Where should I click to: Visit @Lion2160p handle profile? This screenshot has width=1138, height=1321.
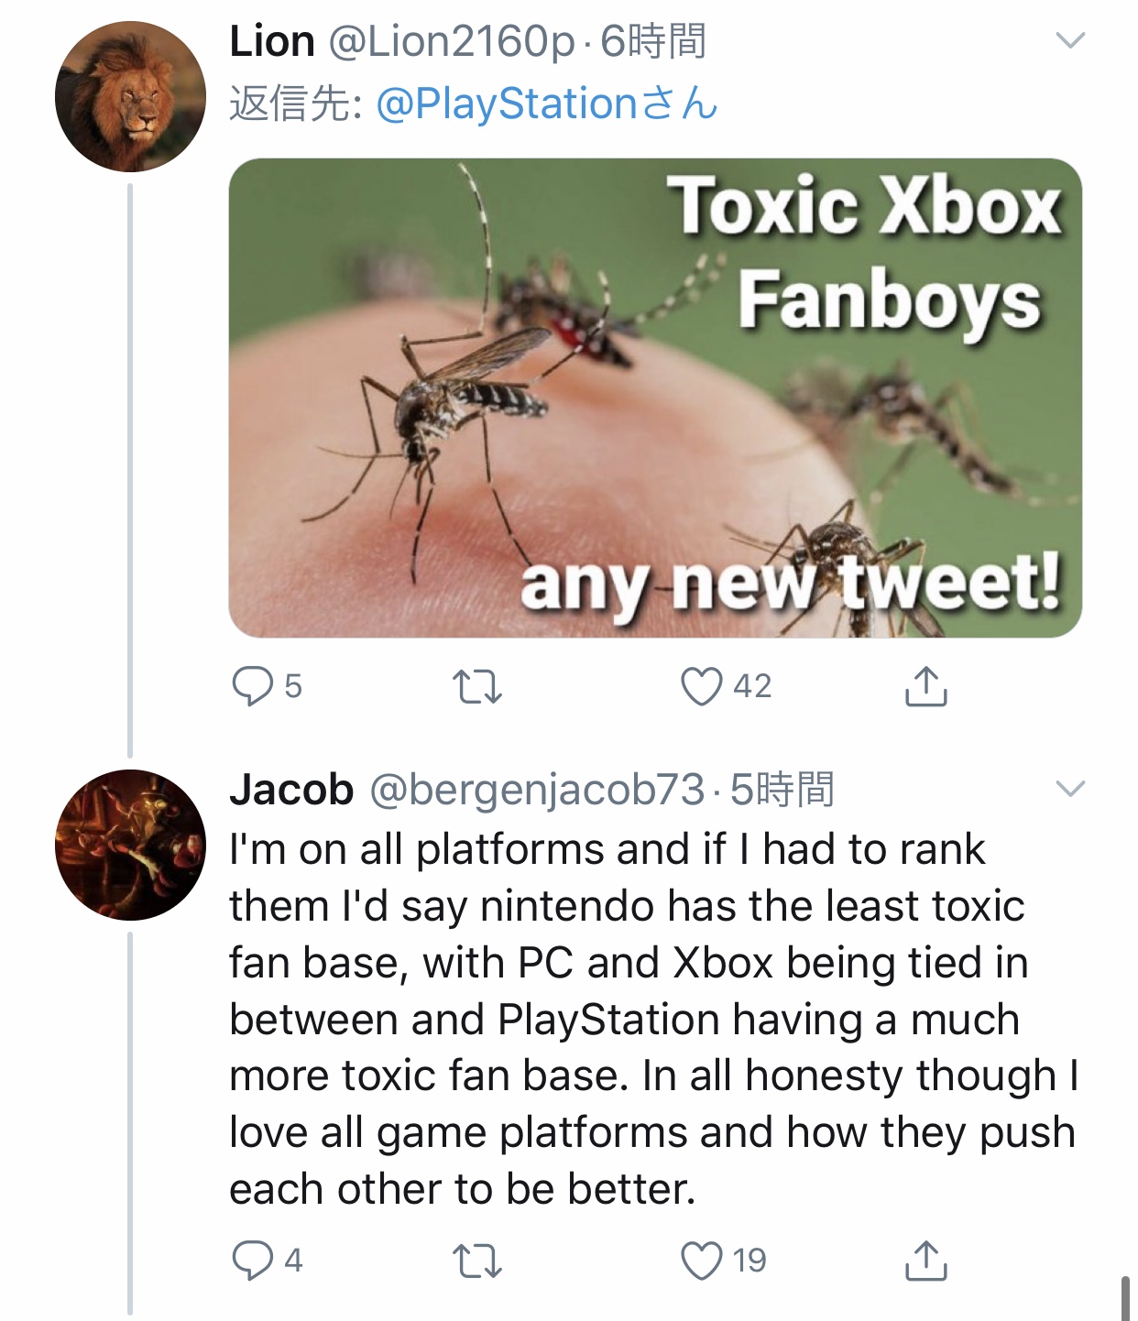pyautogui.click(x=452, y=42)
